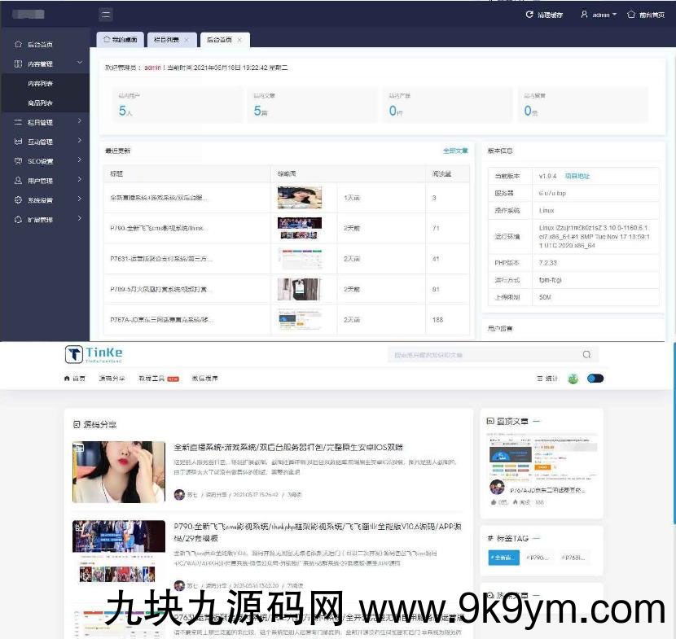Screen dimensions: 676x639
Task: Expand the 用户管理 sidebar menu
Action: click(x=79, y=180)
